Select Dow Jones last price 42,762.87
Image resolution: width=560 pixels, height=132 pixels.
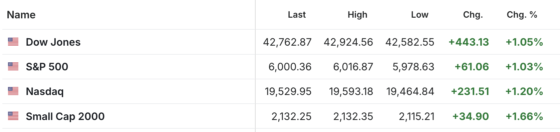pos(287,42)
